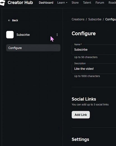Open the Roadmap nav item
The image size is (116, 146).
tap(112, 3)
